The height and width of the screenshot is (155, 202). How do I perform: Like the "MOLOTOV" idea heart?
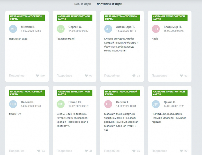pos(39,151)
